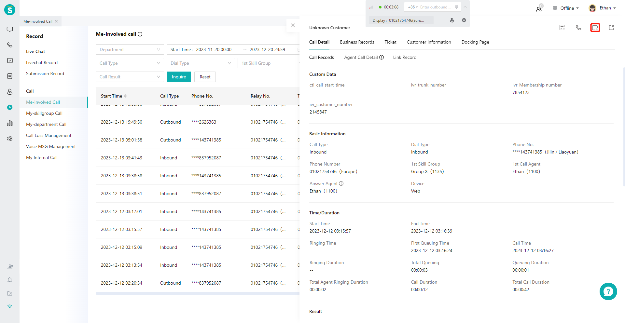Open the settings gear in left sidebar
The image size is (625, 323).
pos(10,139)
